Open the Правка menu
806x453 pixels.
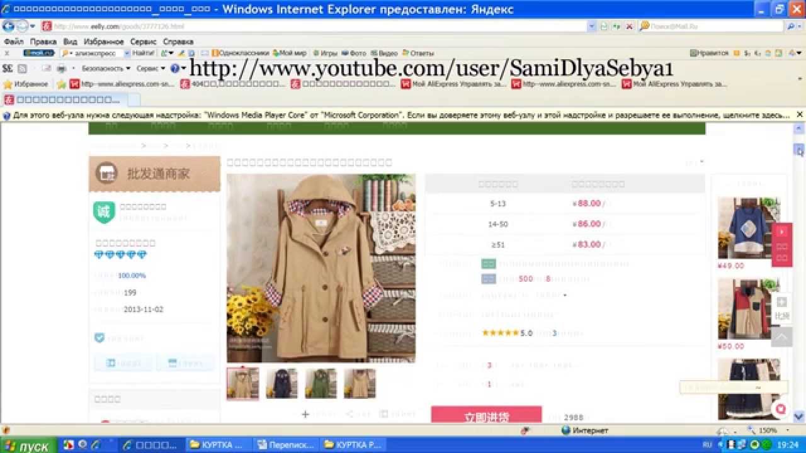[43, 42]
